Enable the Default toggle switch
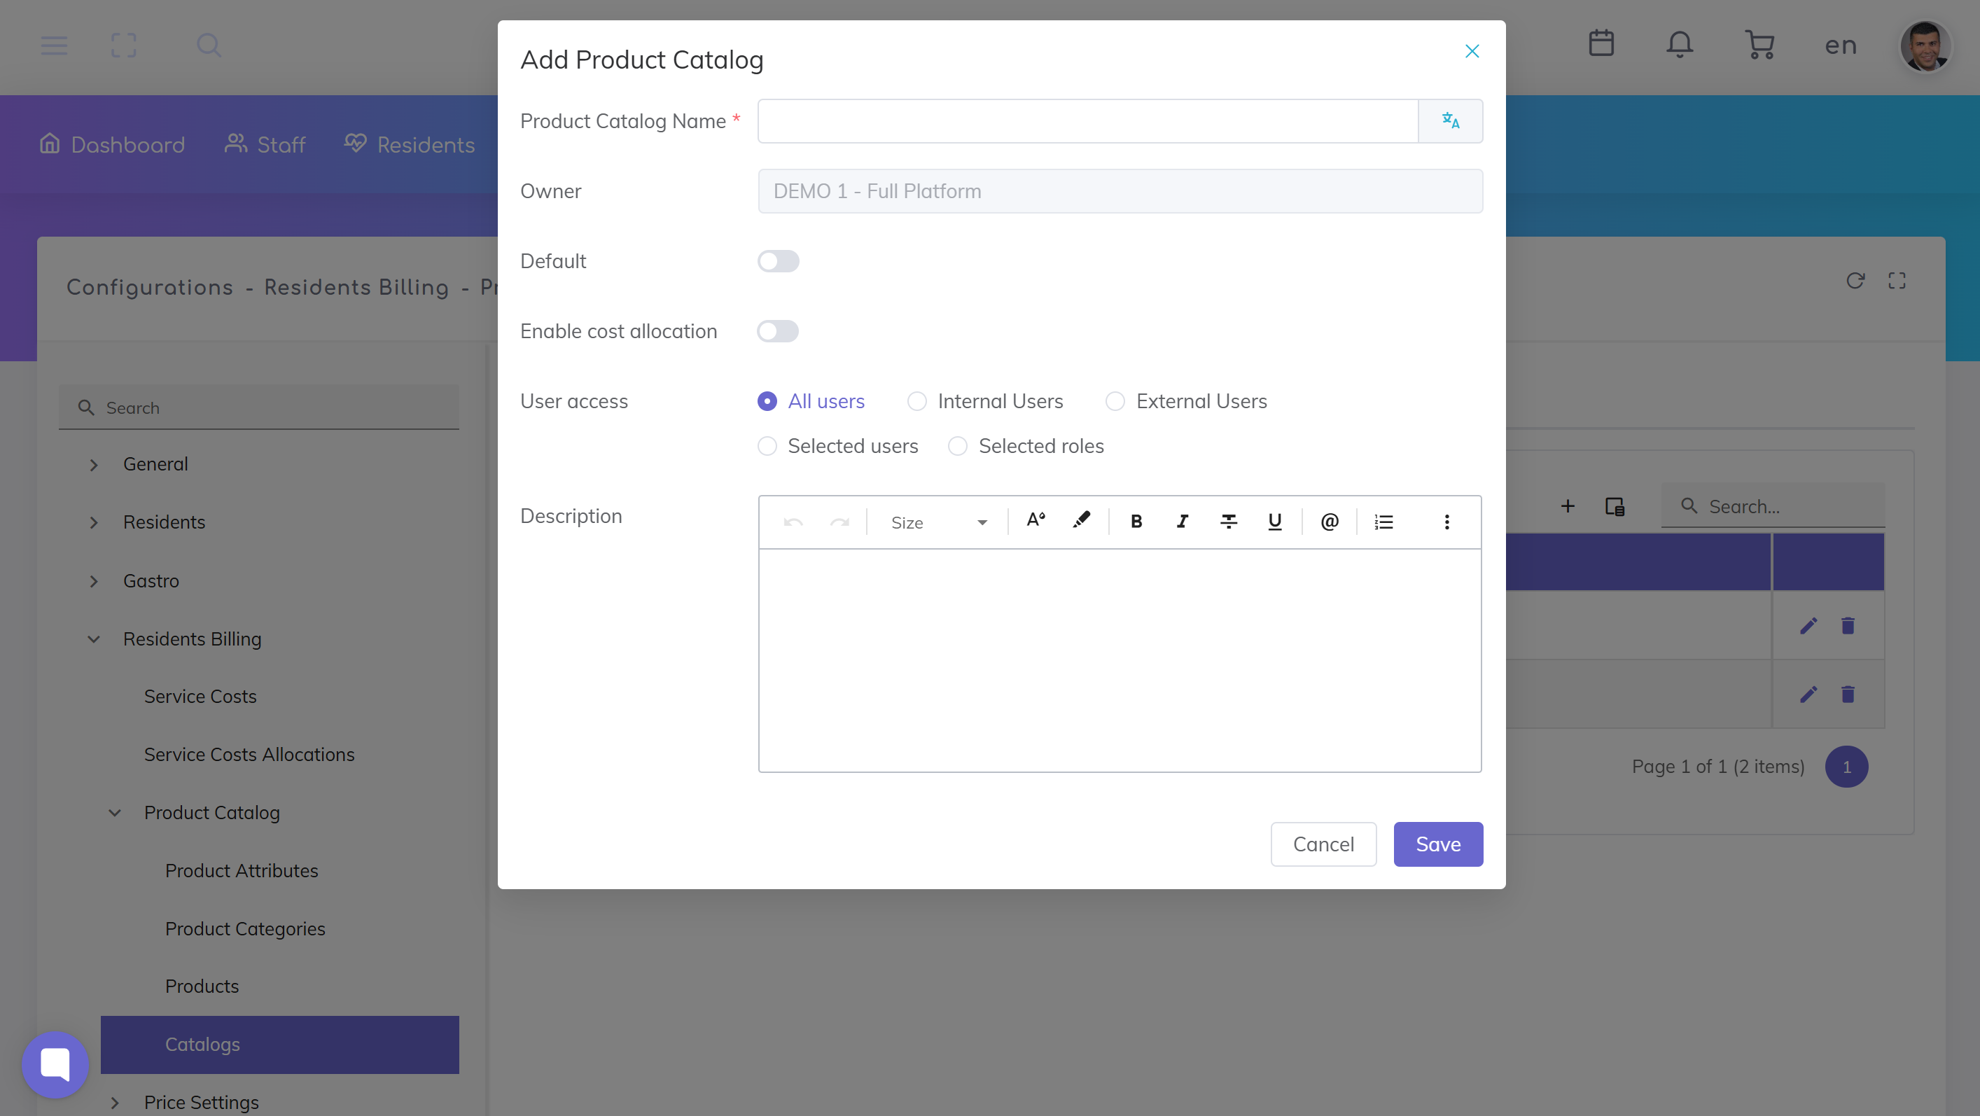1980x1116 pixels. [778, 261]
